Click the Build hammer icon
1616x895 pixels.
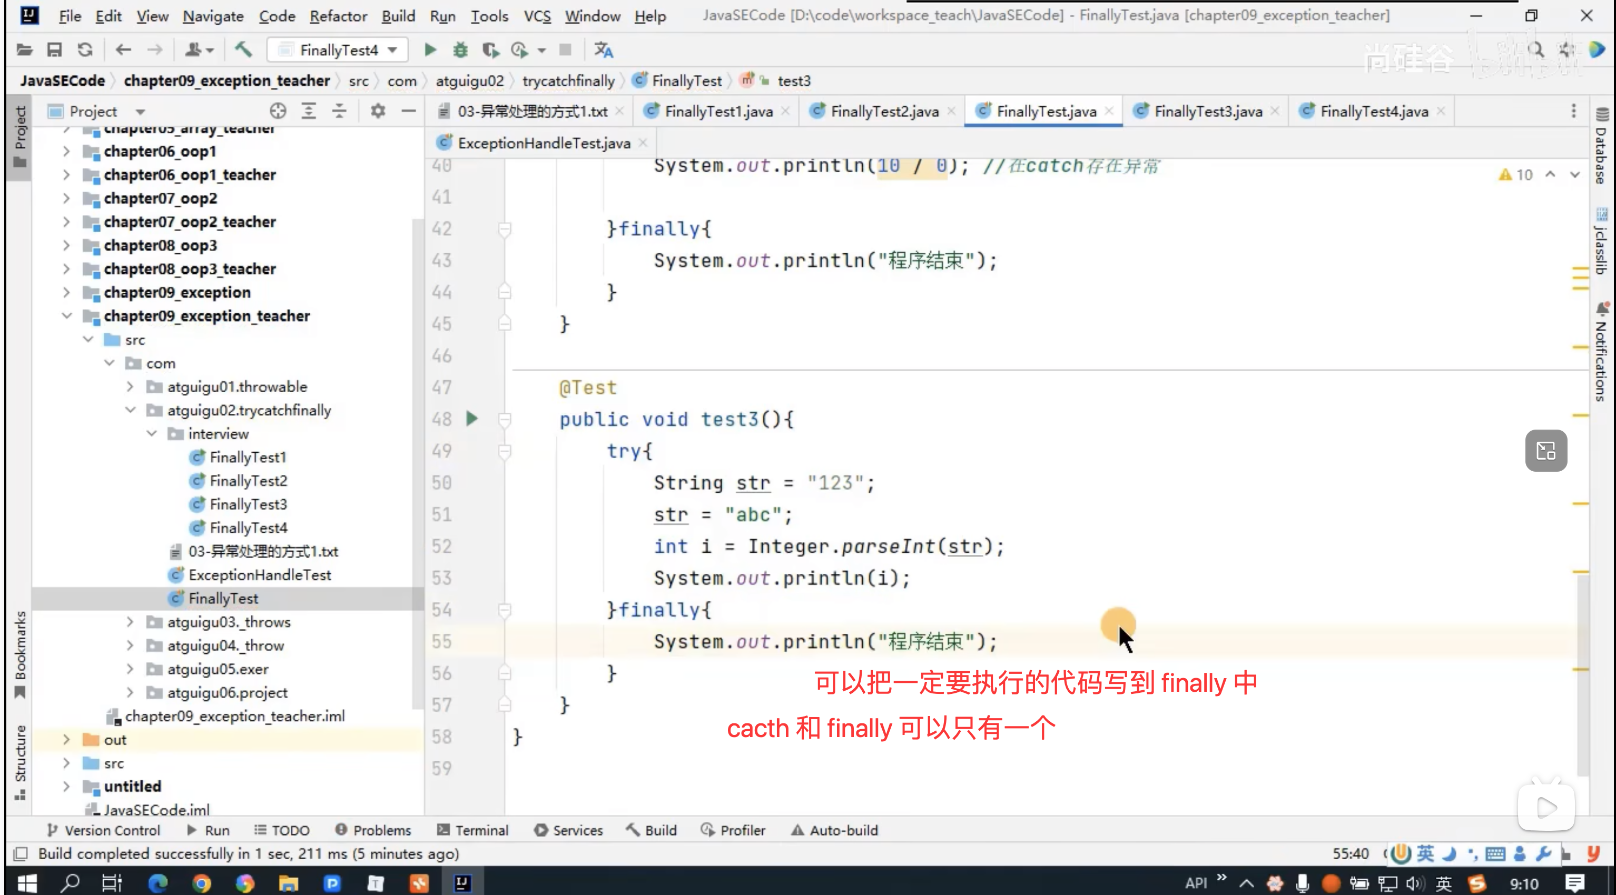click(243, 49)
